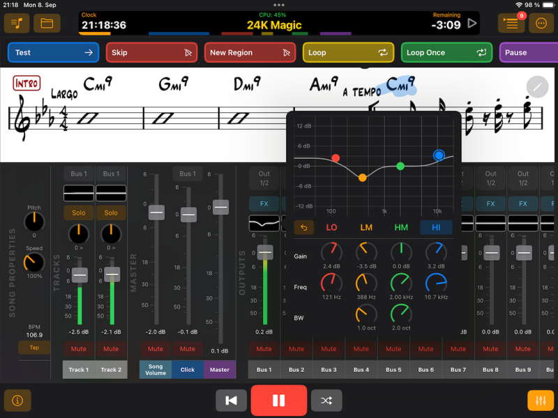Mute the Click channel
558x418 pixels.
188,348
